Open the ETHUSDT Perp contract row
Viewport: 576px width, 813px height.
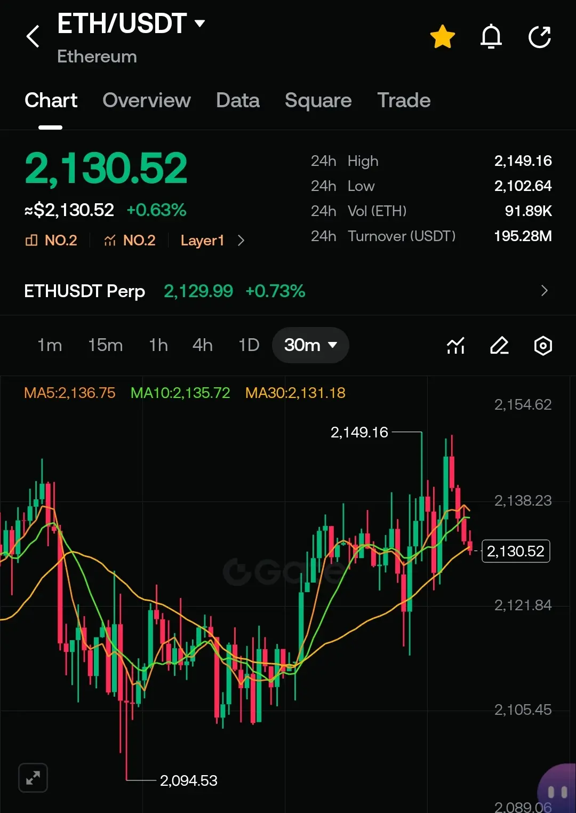point(288,291)
